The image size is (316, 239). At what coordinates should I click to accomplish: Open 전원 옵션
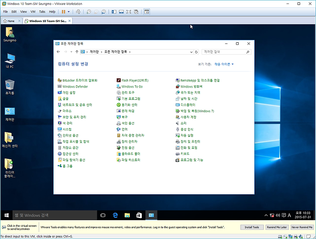click(126, 148)
